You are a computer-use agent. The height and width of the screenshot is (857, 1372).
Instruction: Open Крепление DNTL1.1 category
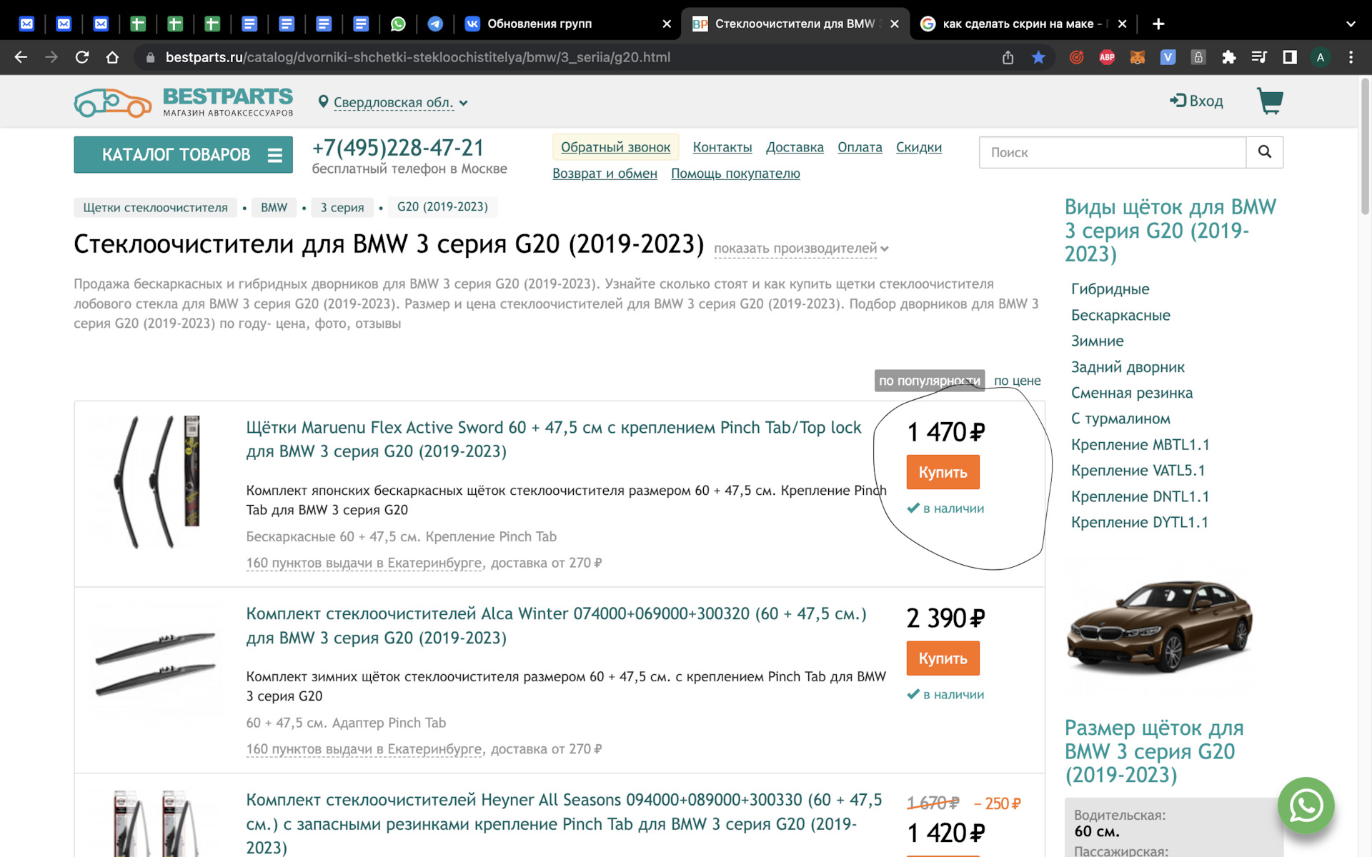(1140, 496)
